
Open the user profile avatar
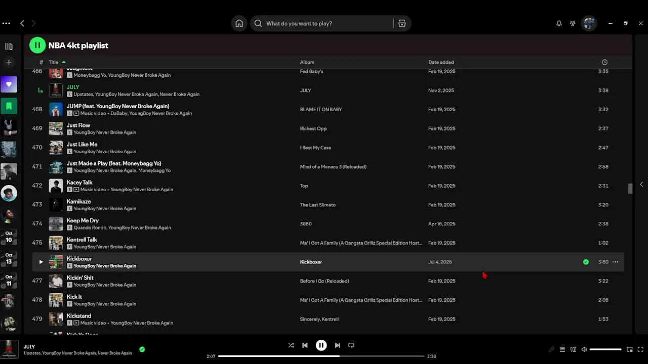click(x=589, y=23)
